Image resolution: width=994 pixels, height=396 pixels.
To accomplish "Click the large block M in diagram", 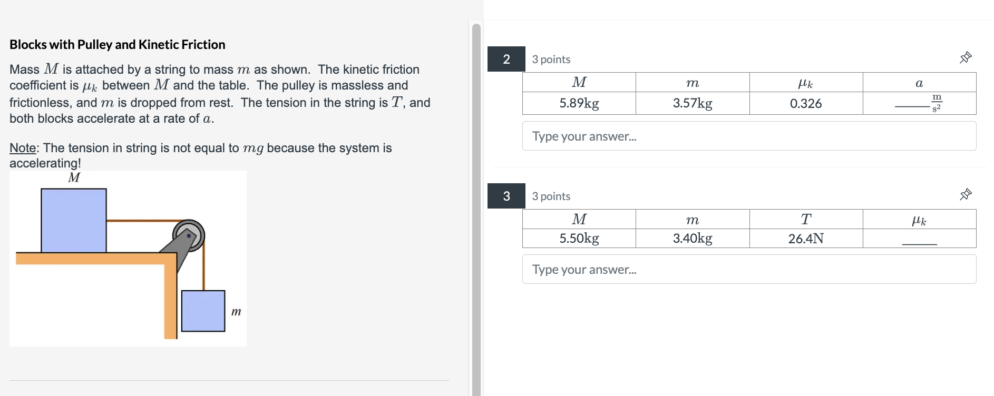I will pos(74,221).
